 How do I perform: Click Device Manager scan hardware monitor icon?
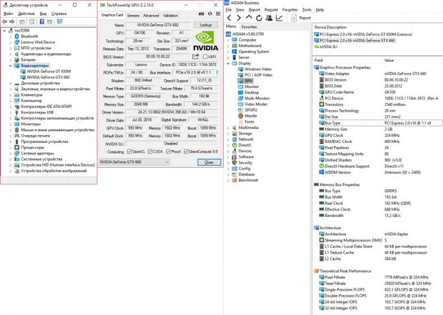[60, 22]
